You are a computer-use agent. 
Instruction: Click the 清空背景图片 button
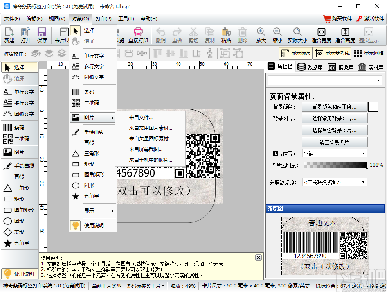pos(334,142)
